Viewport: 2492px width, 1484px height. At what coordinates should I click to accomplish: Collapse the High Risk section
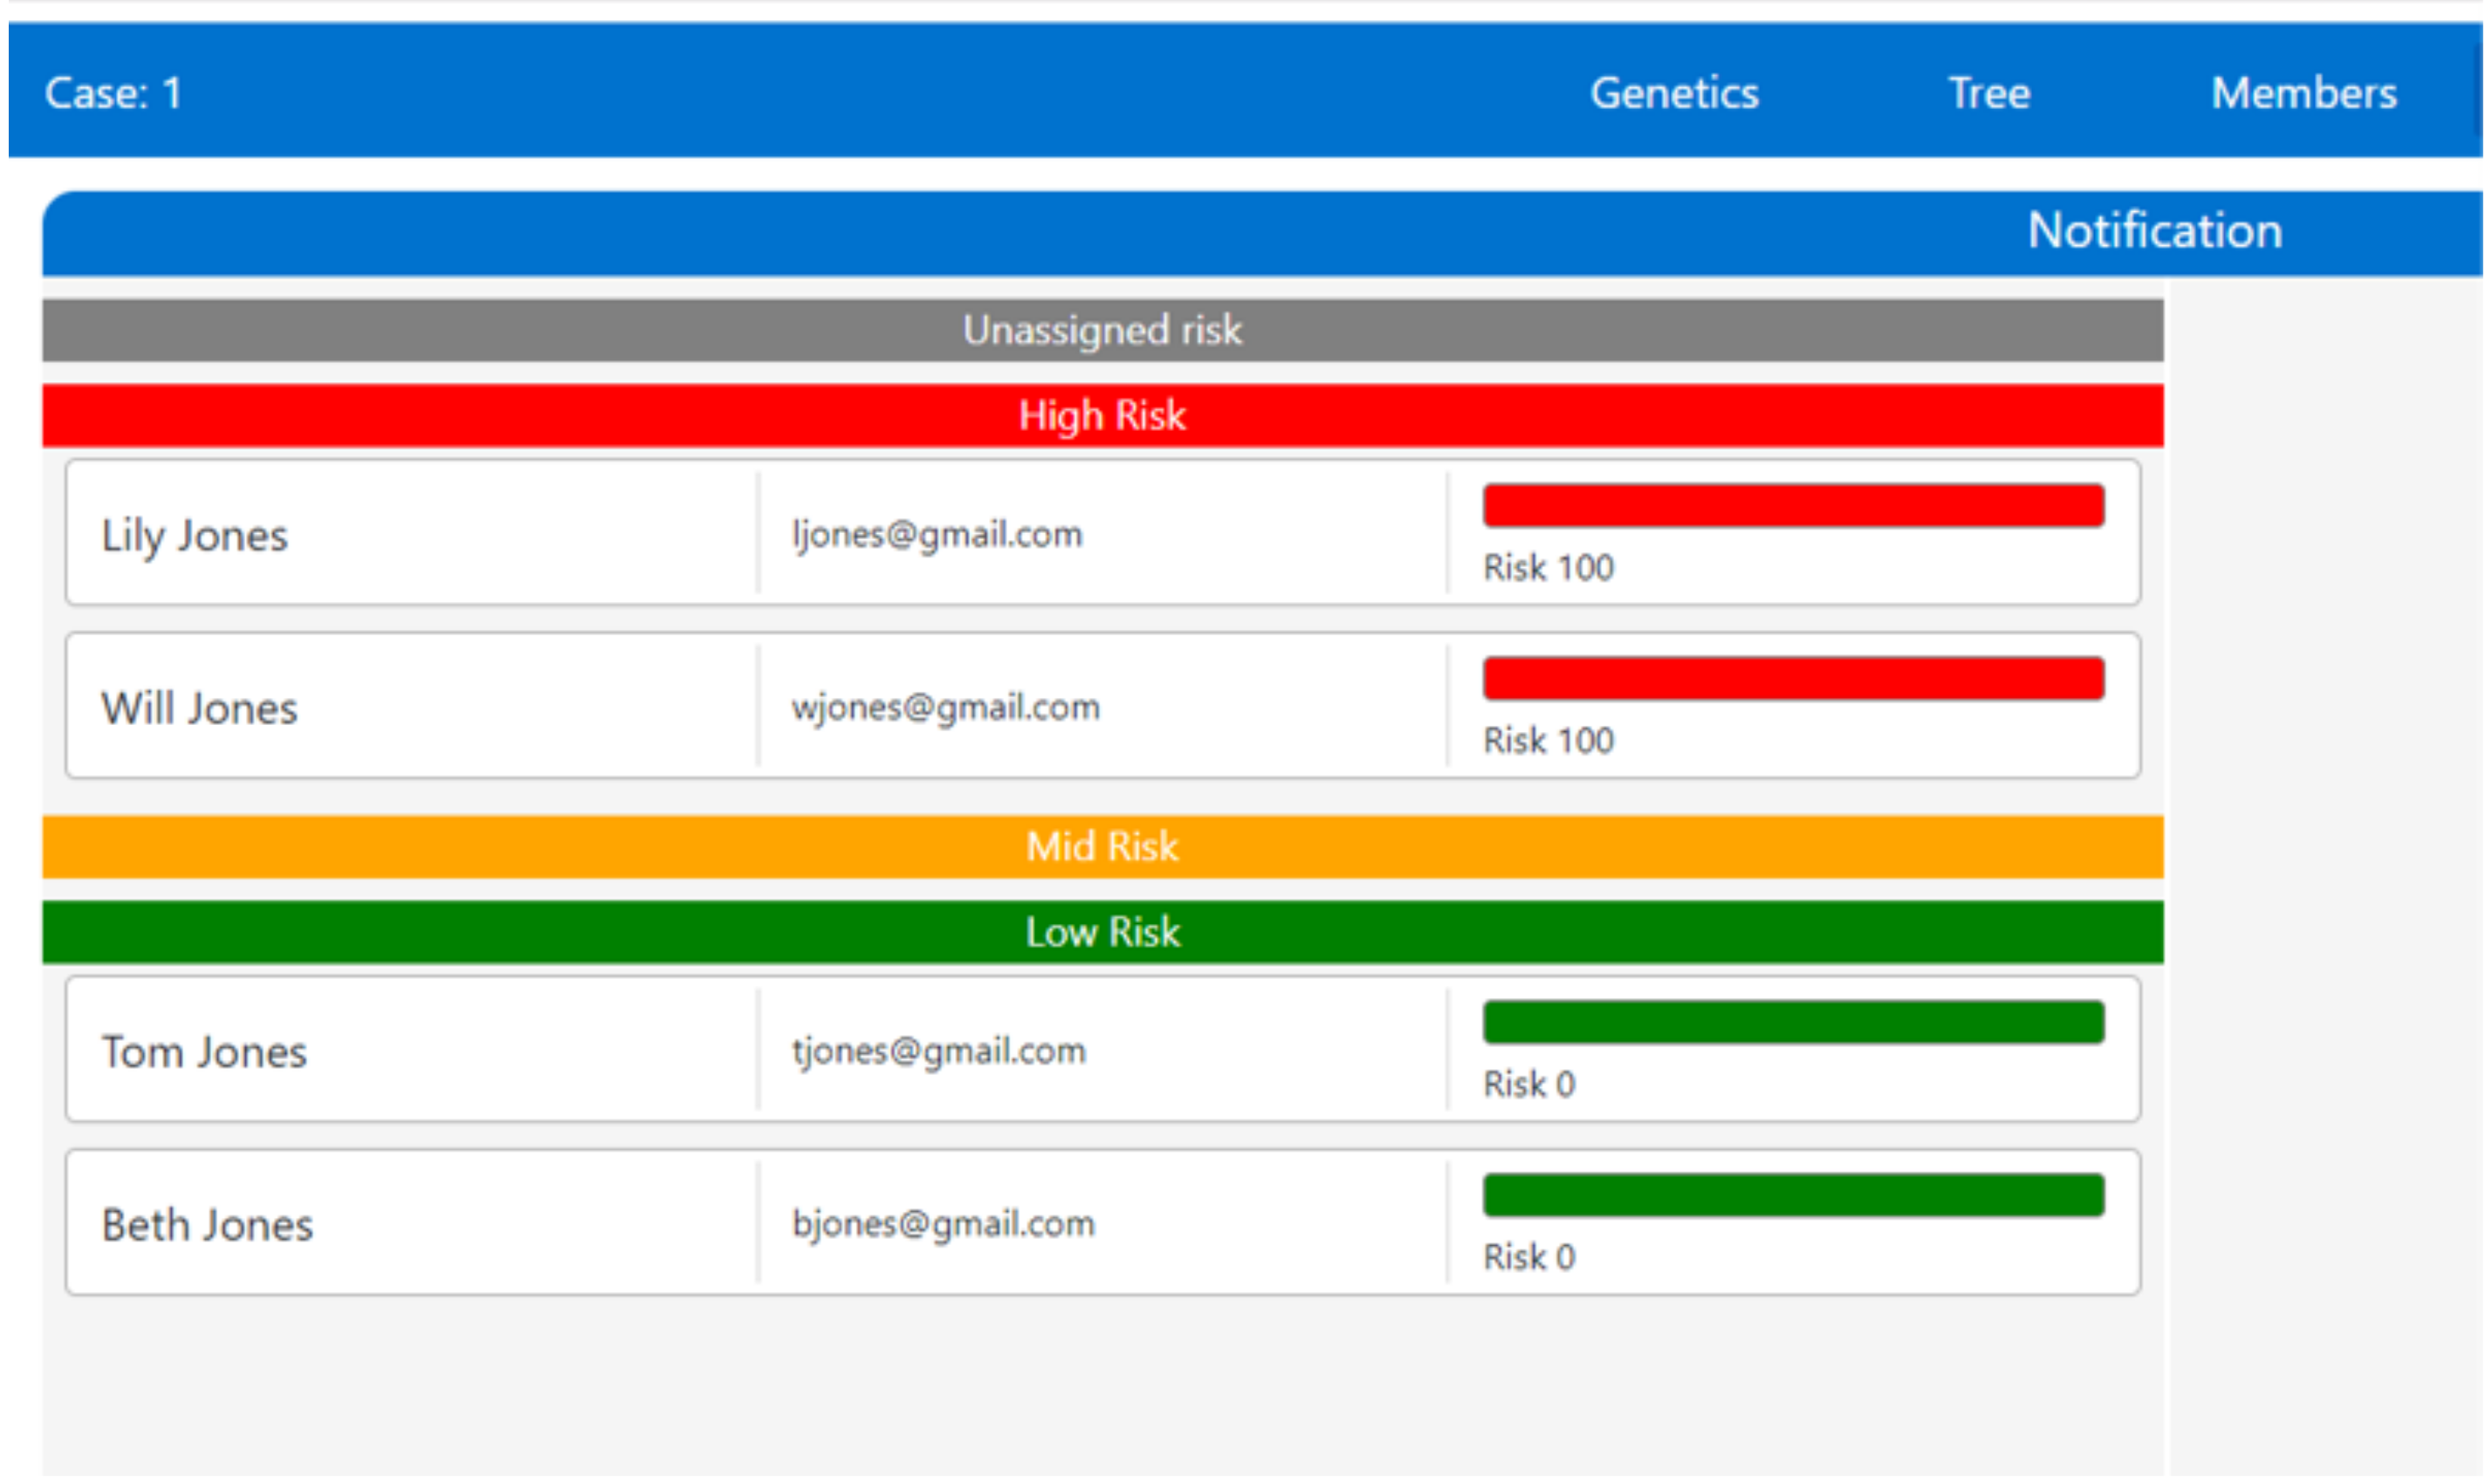tap(1102, 415)
